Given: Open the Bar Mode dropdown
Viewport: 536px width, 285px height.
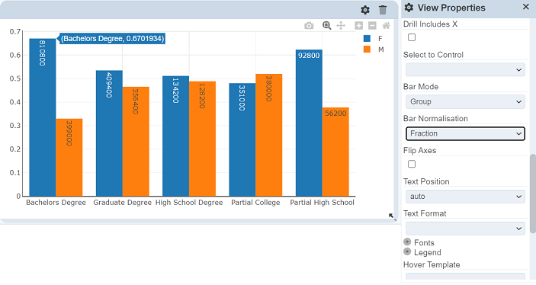Looking at the screenshot, I should [x=465, y=102].
